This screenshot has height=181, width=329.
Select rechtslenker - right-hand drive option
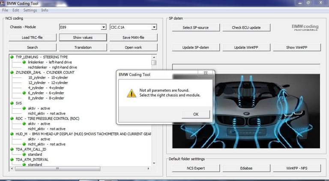(52, 67)
